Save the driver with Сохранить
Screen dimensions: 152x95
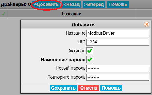(x=63, y=88)
